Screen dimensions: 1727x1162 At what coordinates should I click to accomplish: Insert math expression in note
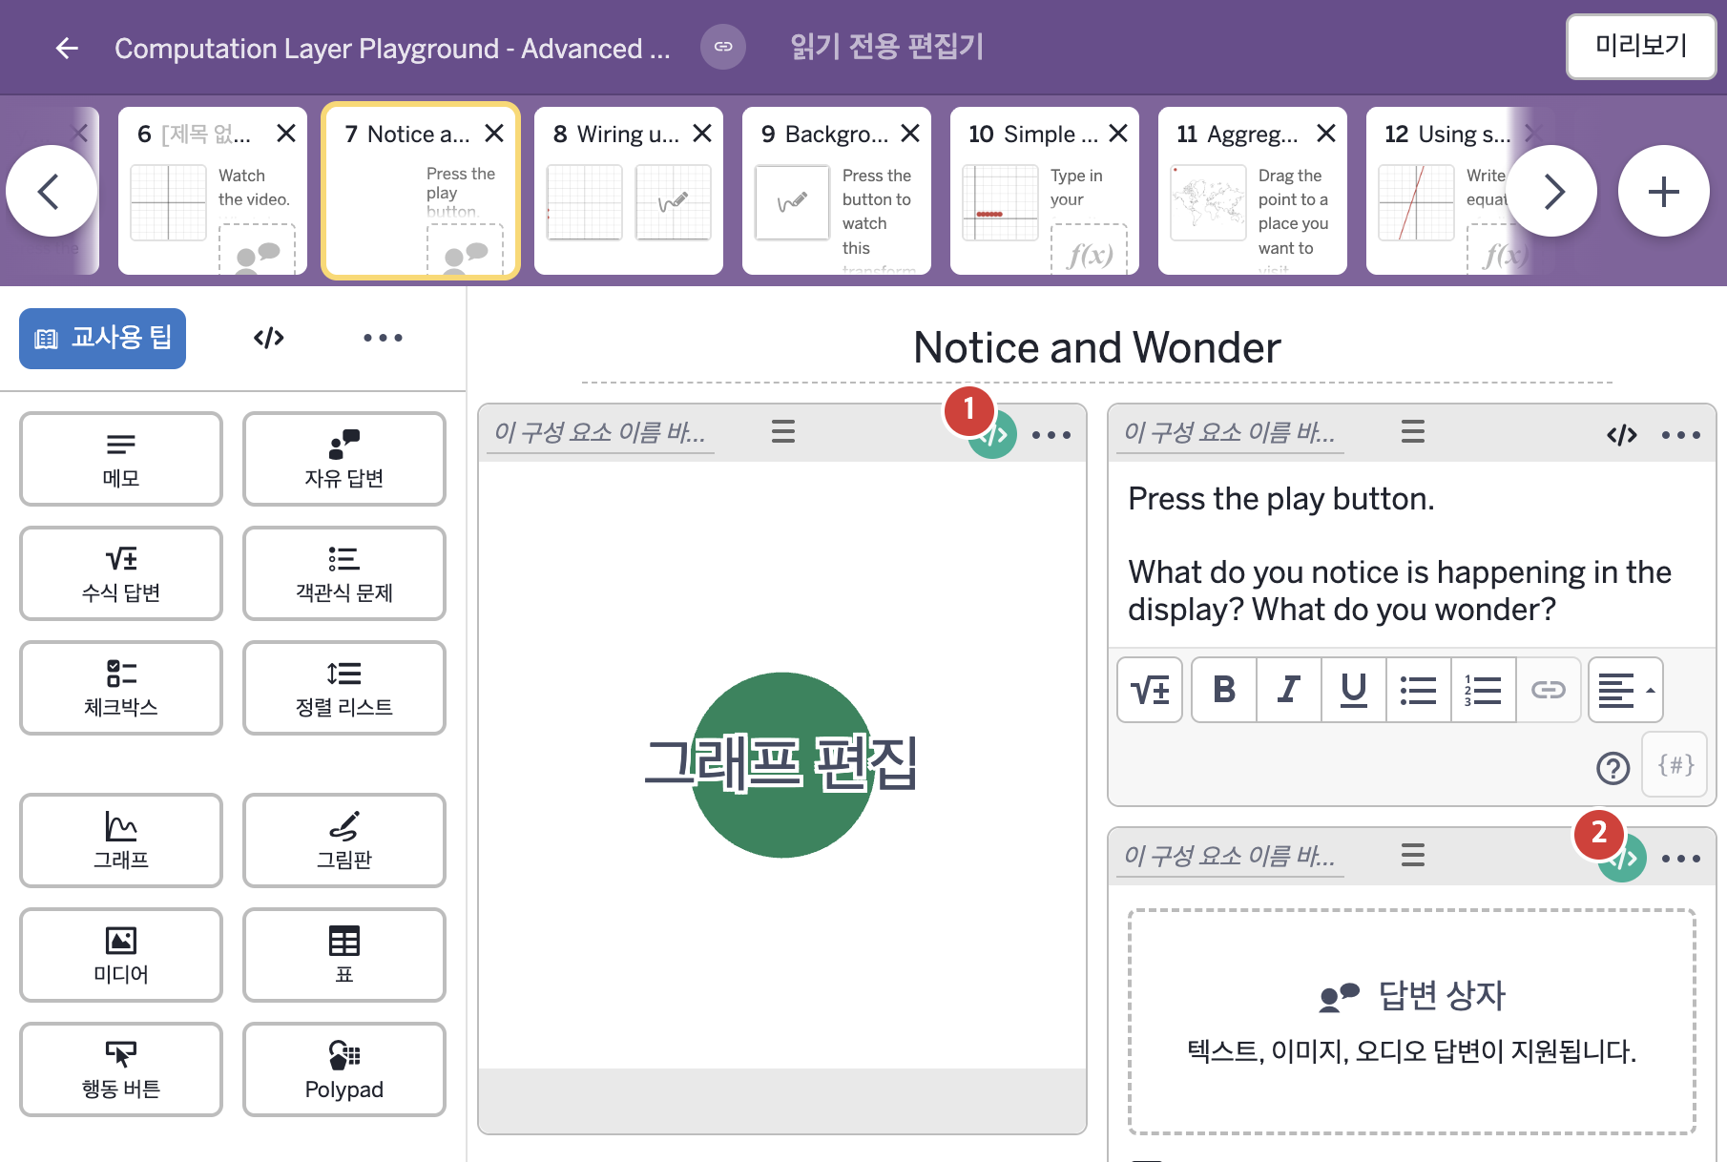pyautogui.click(x=1150, y=690)
